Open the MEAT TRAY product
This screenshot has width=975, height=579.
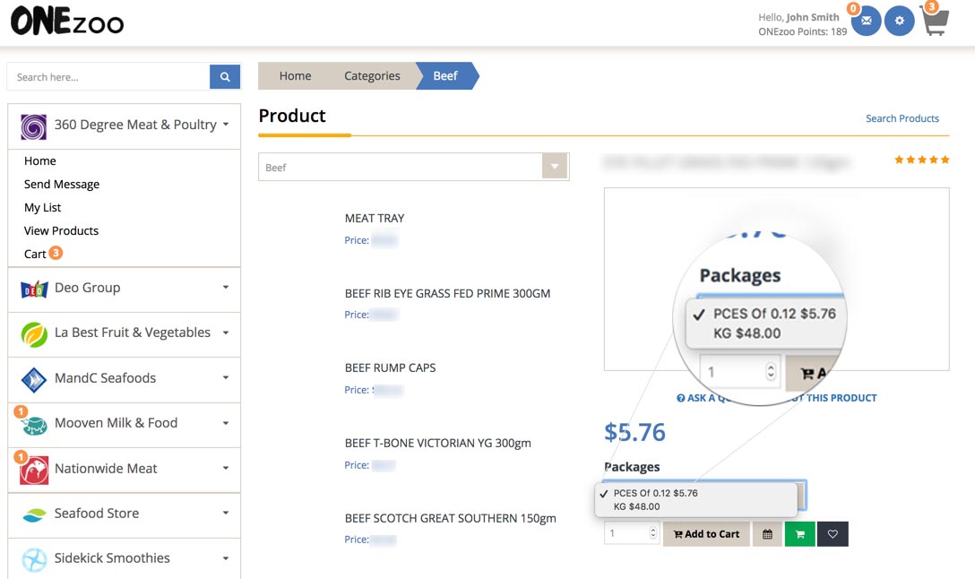375,219
